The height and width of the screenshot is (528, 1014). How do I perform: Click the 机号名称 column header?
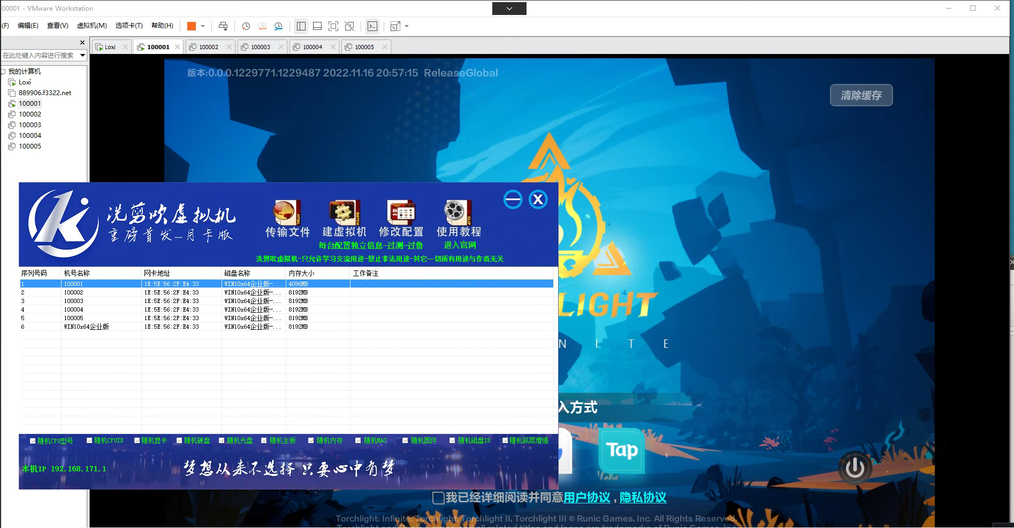pyautogui.click(x=101, y=273)
